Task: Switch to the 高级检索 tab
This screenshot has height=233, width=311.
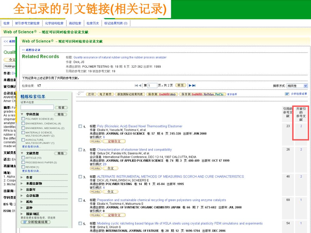Action: [x=75, y=23]
